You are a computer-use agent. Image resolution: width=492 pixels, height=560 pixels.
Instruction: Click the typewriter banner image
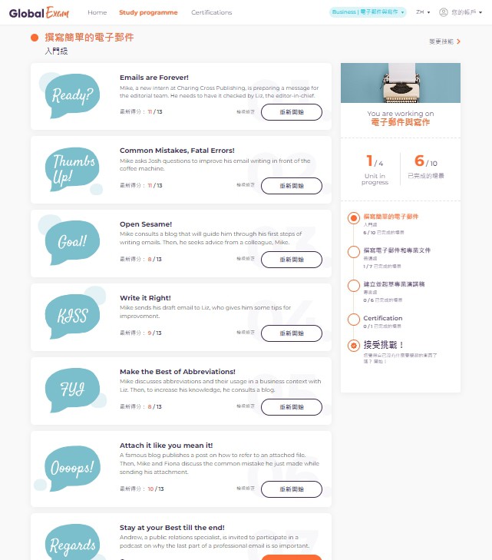pyautogui.click(x=401, y=83)
